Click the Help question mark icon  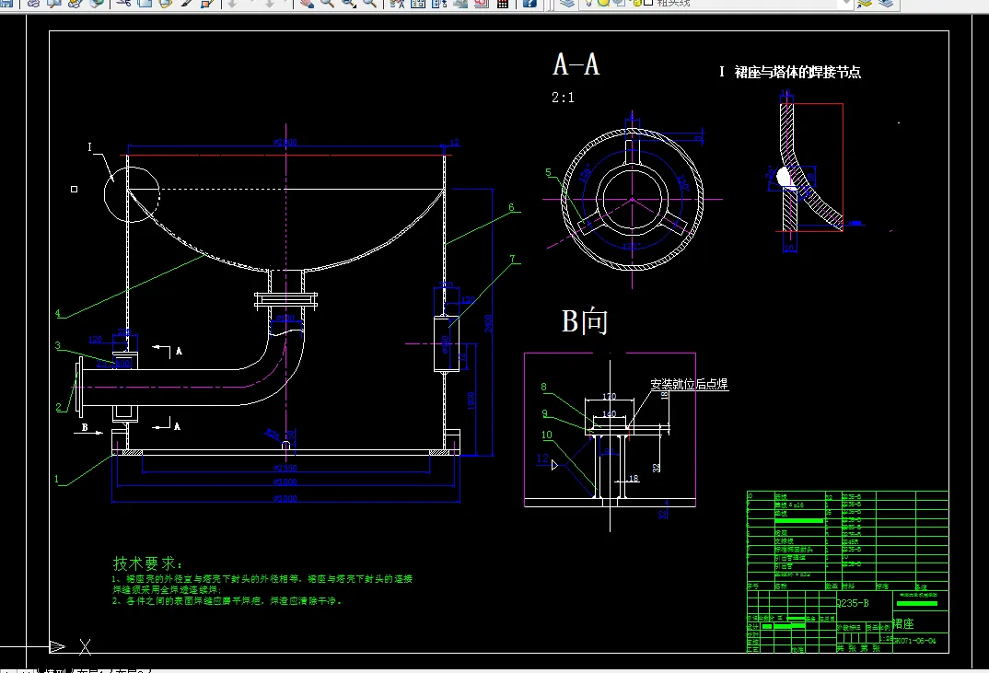(529, 3)
